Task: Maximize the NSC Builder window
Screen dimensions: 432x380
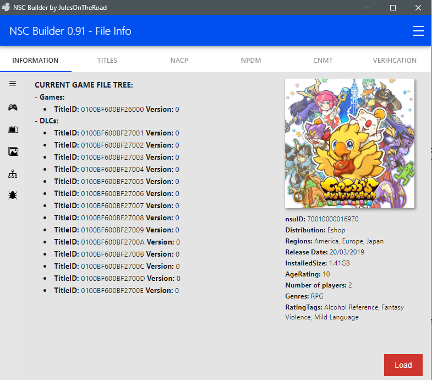Action: click(393, 8)
